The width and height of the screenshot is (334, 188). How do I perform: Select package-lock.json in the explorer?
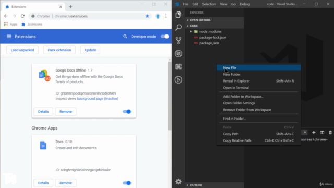213,37
